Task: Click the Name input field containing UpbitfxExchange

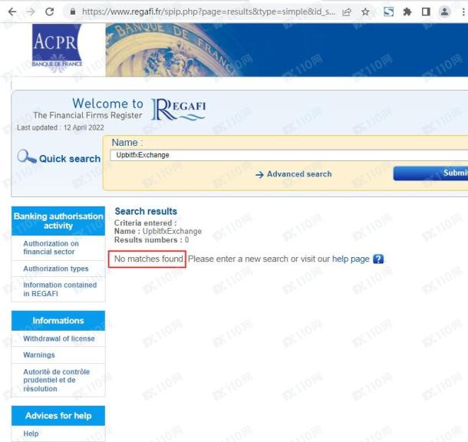Action: [x=289, y=155]
